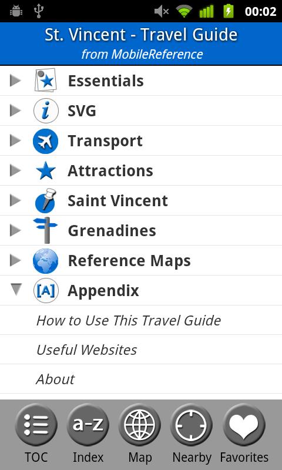Expand the Reference Maps arrow
This screenshot has height=470, width=282.
pyautogui.click(x=15, y=260)
